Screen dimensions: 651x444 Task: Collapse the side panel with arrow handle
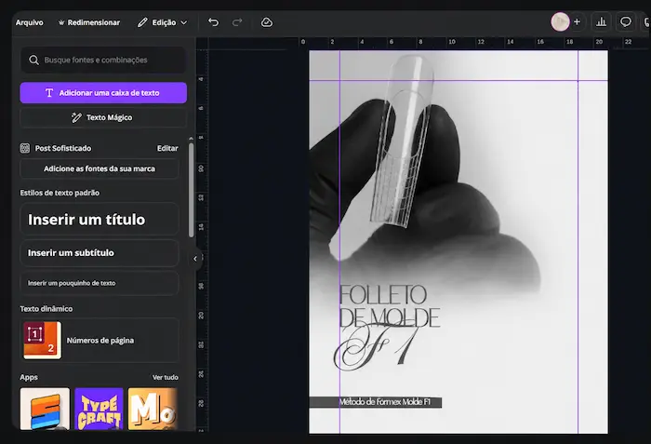click(195, 259)
